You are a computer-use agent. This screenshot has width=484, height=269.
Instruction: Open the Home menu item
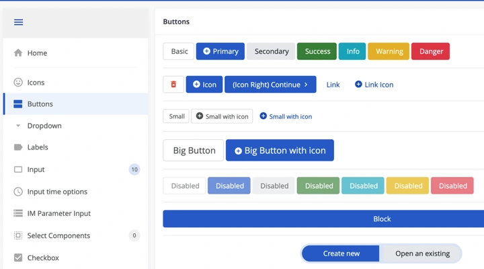(x=75, y=53)
